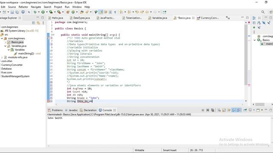Open the New Java Class dropdown arrow

tap(77, 12)
